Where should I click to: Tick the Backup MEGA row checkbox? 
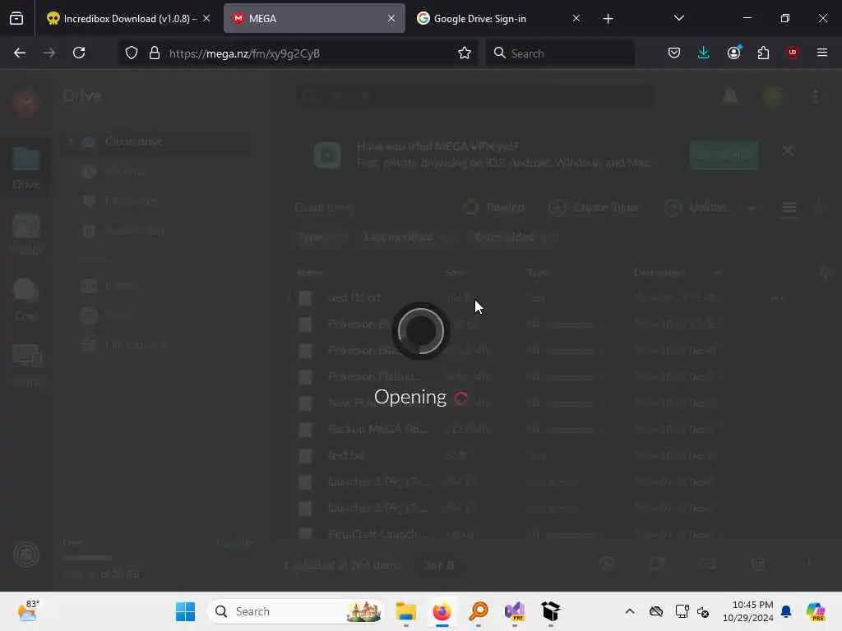305,430
